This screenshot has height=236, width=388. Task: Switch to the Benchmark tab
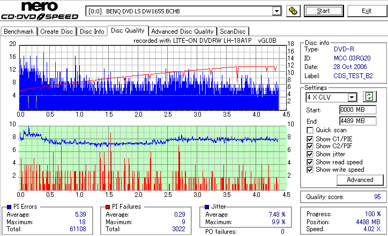(x=19, y=32)
